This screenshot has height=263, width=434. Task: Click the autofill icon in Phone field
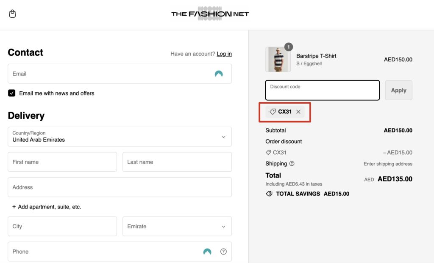[207, 252]
